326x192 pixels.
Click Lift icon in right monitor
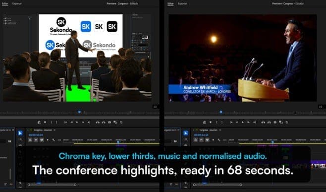click(x=263, y=122)
